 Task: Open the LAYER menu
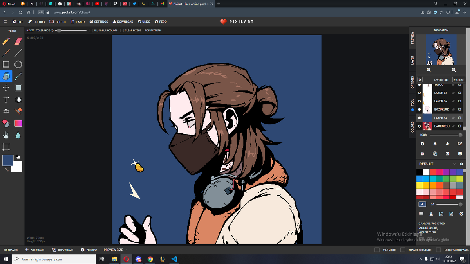(x=78, y=22)
